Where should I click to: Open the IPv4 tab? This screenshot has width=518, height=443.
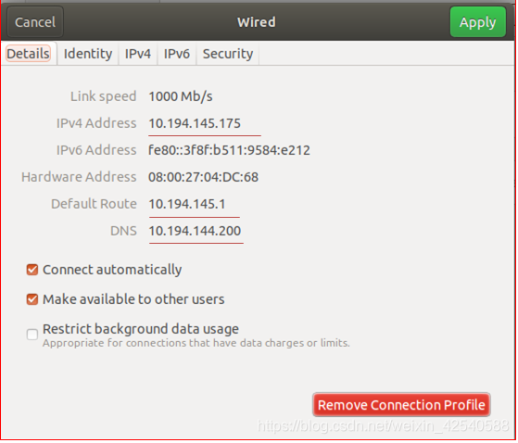point(138,54)
